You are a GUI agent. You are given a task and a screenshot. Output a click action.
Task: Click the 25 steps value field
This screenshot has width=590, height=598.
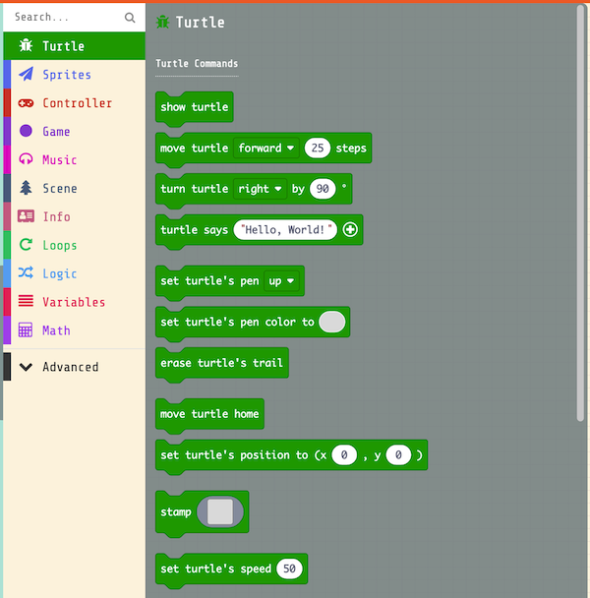pos(318,148)
